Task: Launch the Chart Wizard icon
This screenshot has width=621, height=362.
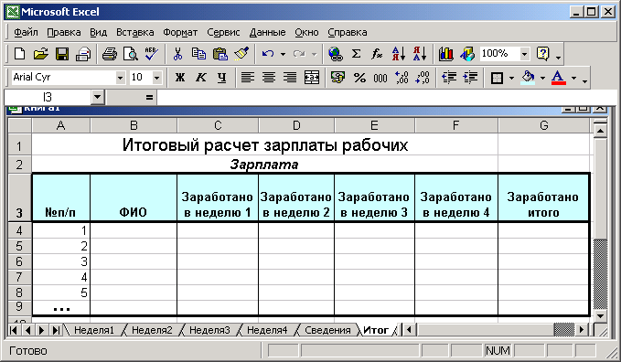Action: coord(446,54)
